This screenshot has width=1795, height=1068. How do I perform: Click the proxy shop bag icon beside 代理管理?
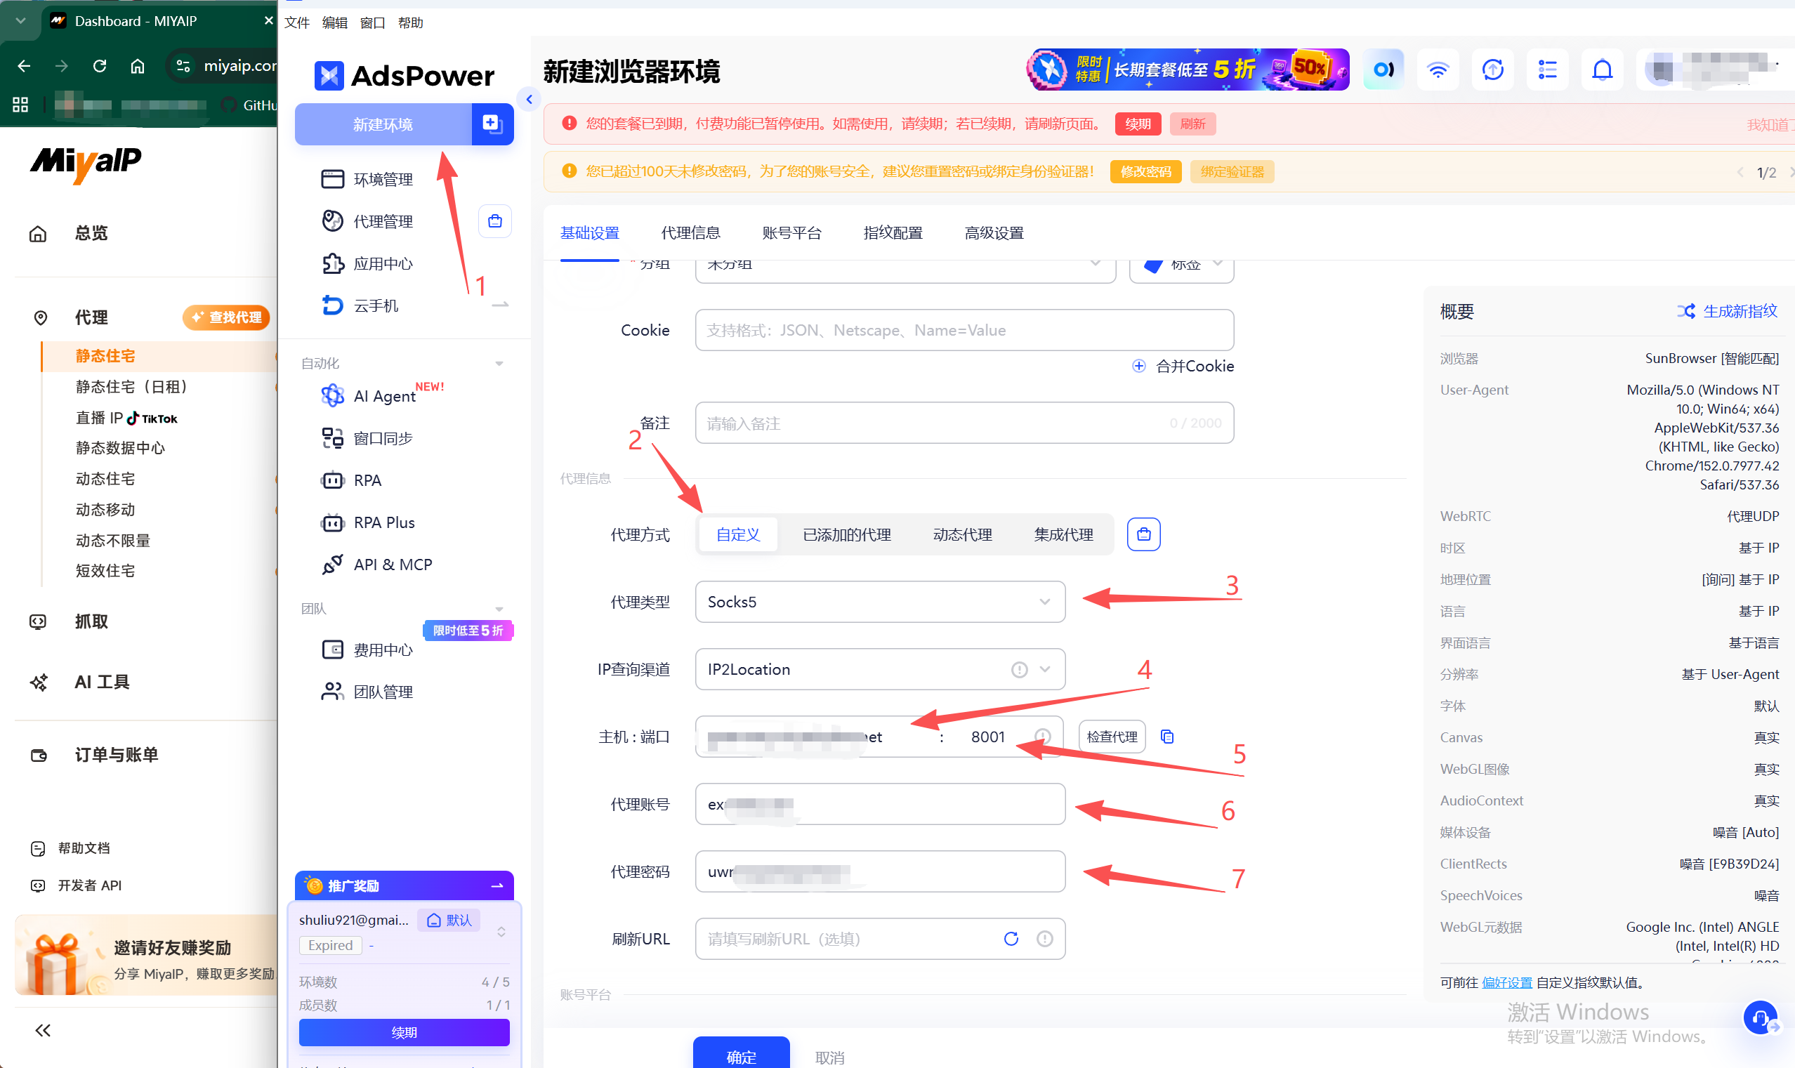point(495,221)
